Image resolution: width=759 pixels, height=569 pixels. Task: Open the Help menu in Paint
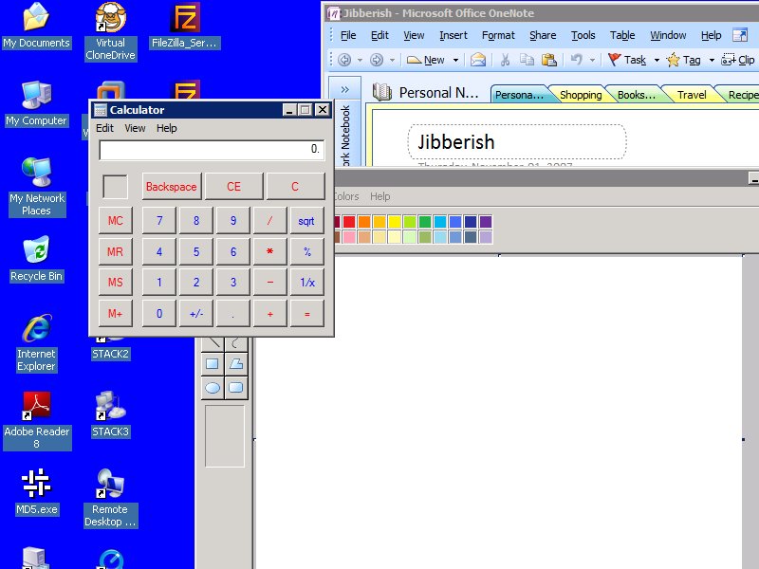380,196
